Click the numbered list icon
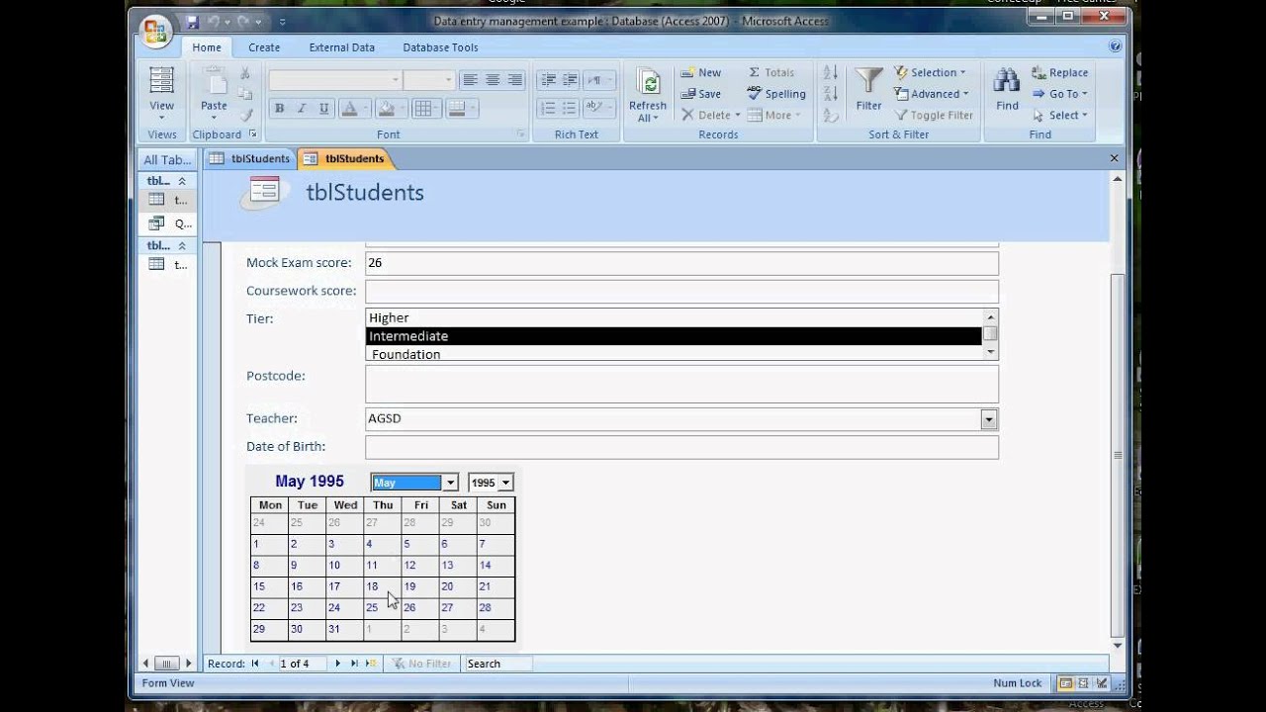1266x712 pixels. (548, 109)
